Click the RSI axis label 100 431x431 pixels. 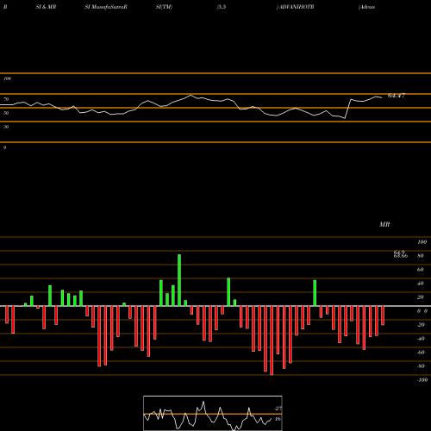coord(7,78)
